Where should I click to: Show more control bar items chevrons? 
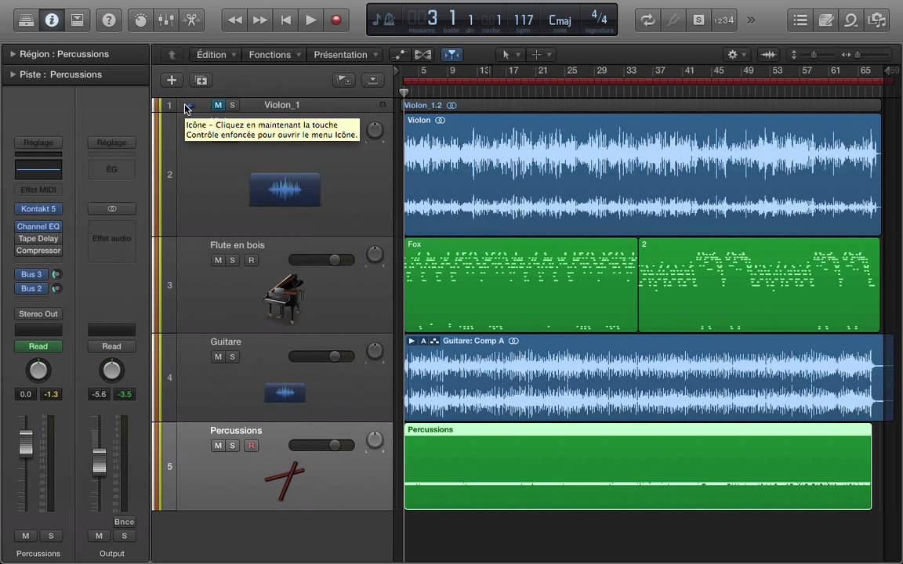tap(751, 20)
